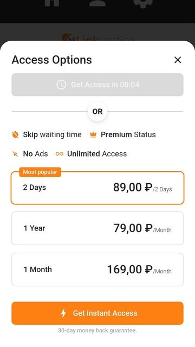Click the Unlimited Access infinity icon
The image size is (195, 347).
(60, 154)
